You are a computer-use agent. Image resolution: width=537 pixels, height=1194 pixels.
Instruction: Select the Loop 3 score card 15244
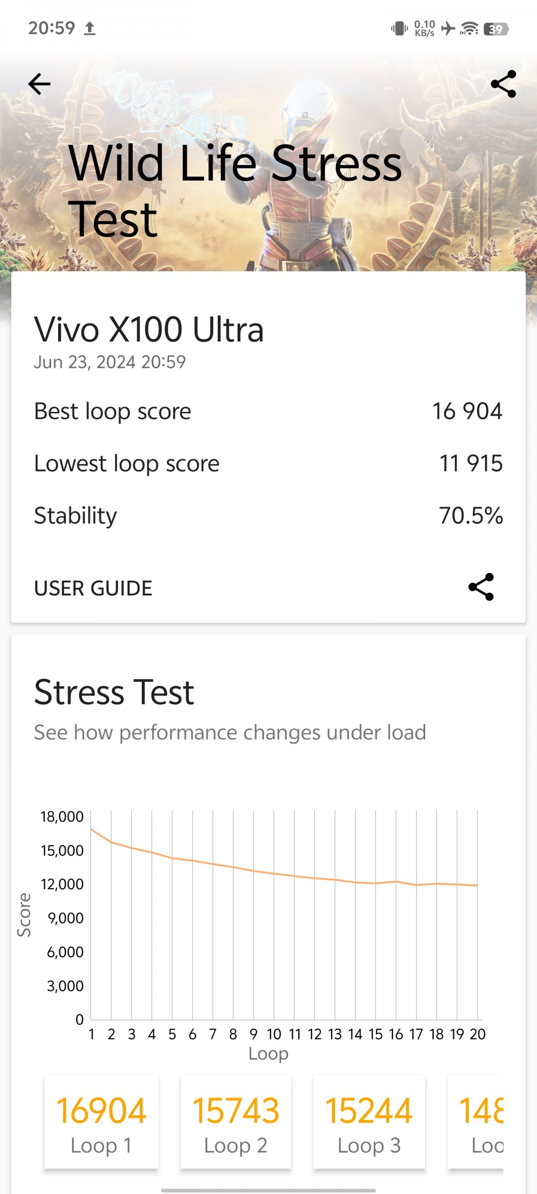[369, 1121]
